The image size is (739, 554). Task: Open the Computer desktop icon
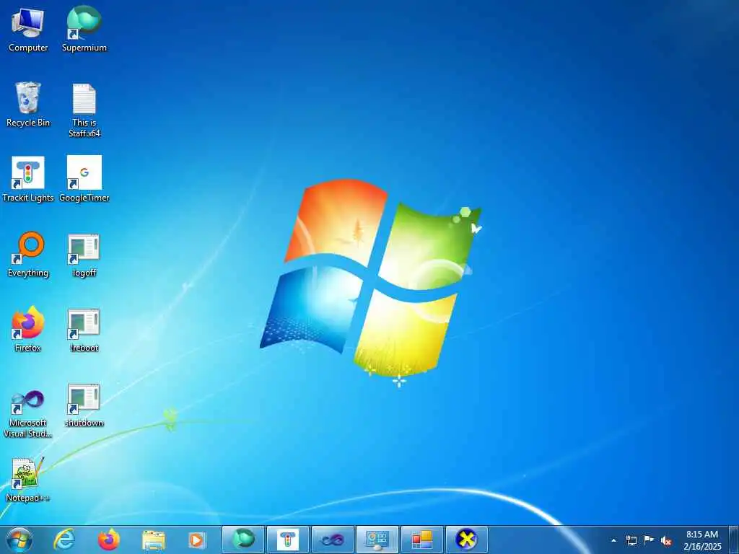[28, 30]
